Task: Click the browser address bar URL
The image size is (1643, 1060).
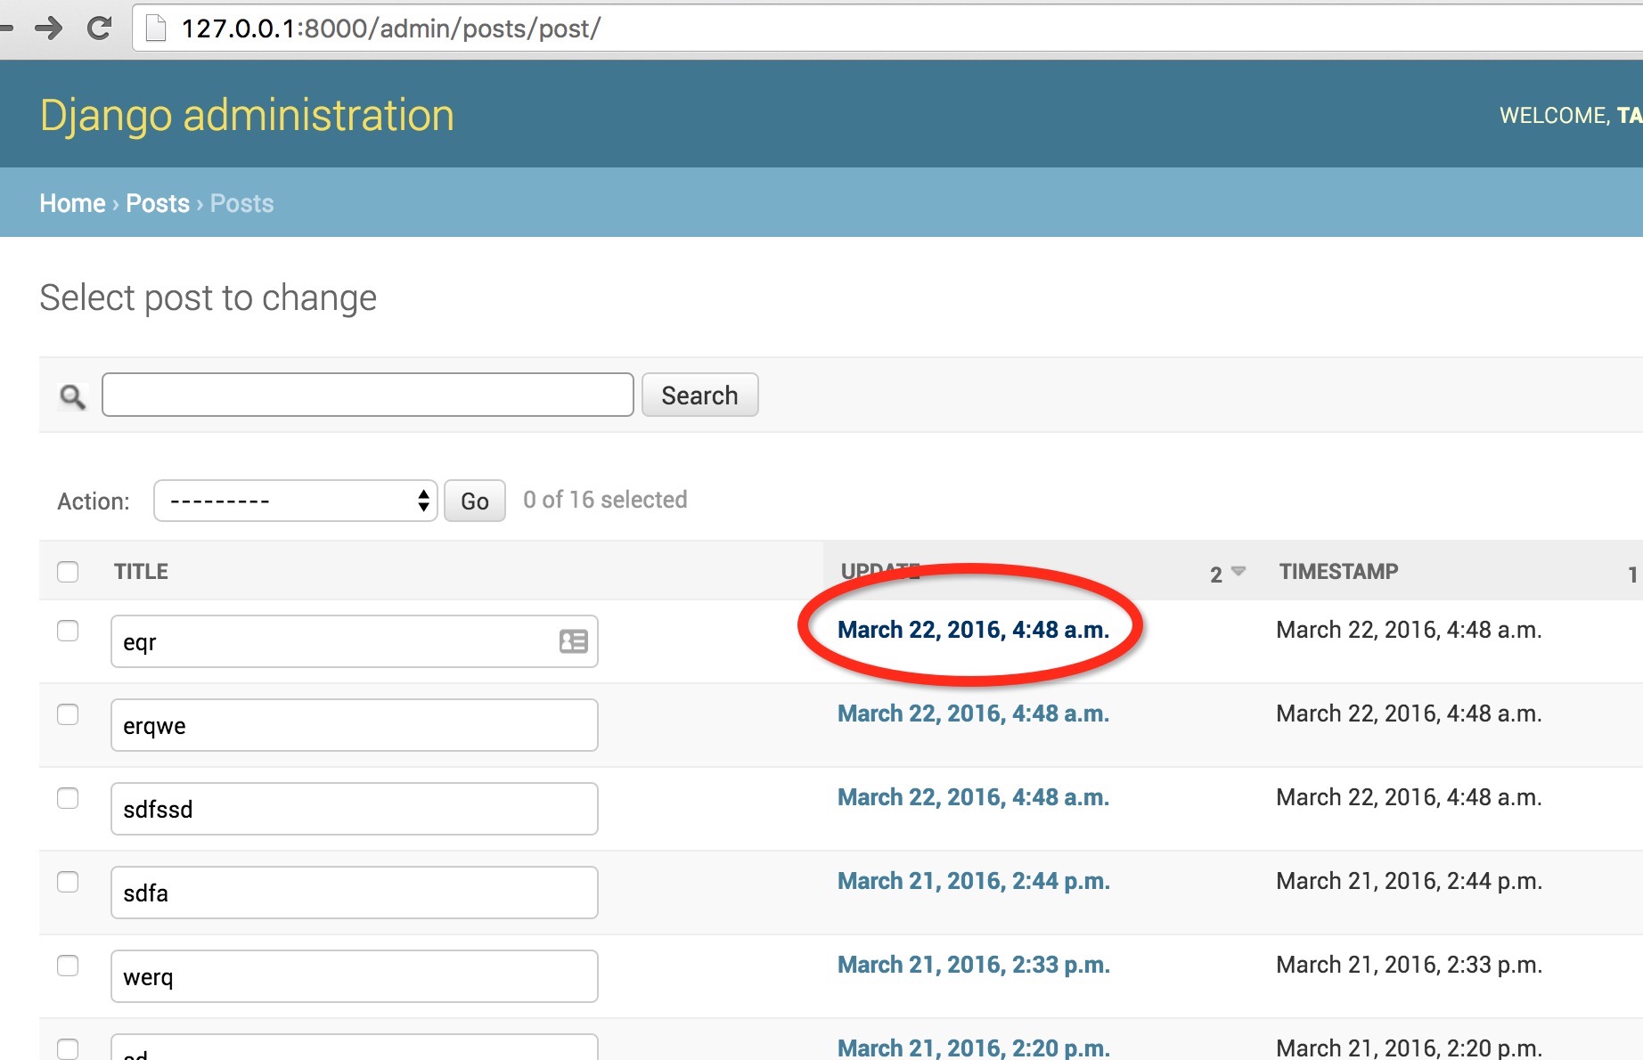Action: [x=391, y=29]
